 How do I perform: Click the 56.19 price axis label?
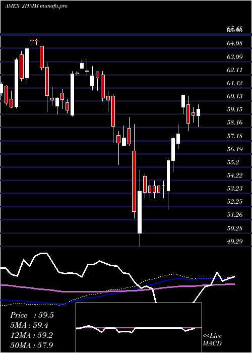coord(235,149)
